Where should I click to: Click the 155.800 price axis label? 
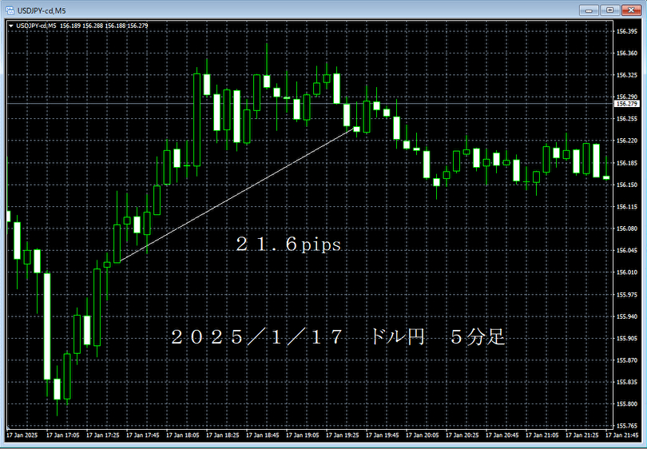pos(627,404)
